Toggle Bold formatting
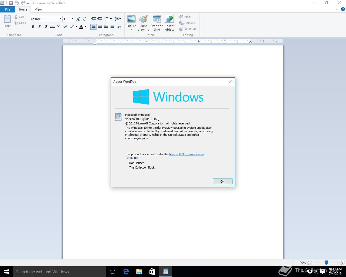This screenshot has height=277, width=346. [33, 27]
